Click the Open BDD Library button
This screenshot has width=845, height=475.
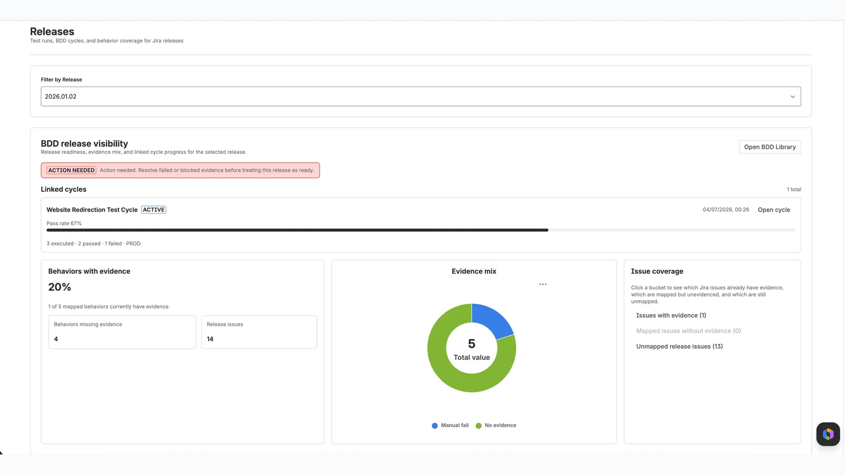pos(769,147)
